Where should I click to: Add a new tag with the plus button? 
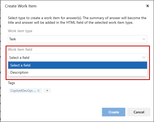[x=47, y=90]
